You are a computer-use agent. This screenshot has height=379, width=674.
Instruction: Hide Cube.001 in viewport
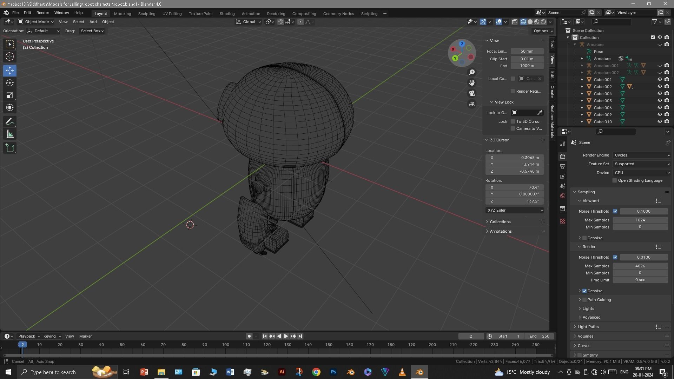[660, 80]
